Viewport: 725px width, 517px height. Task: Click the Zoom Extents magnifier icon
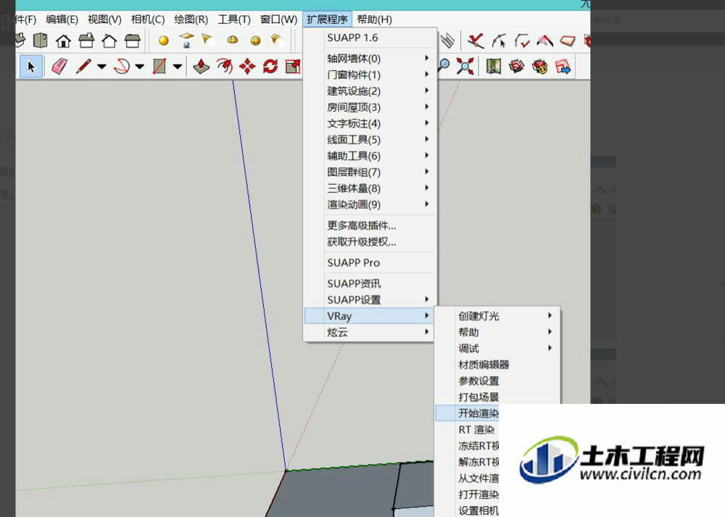coord(465,66)
